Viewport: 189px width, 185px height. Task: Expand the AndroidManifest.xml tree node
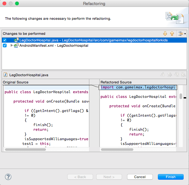tap(12, 46)
